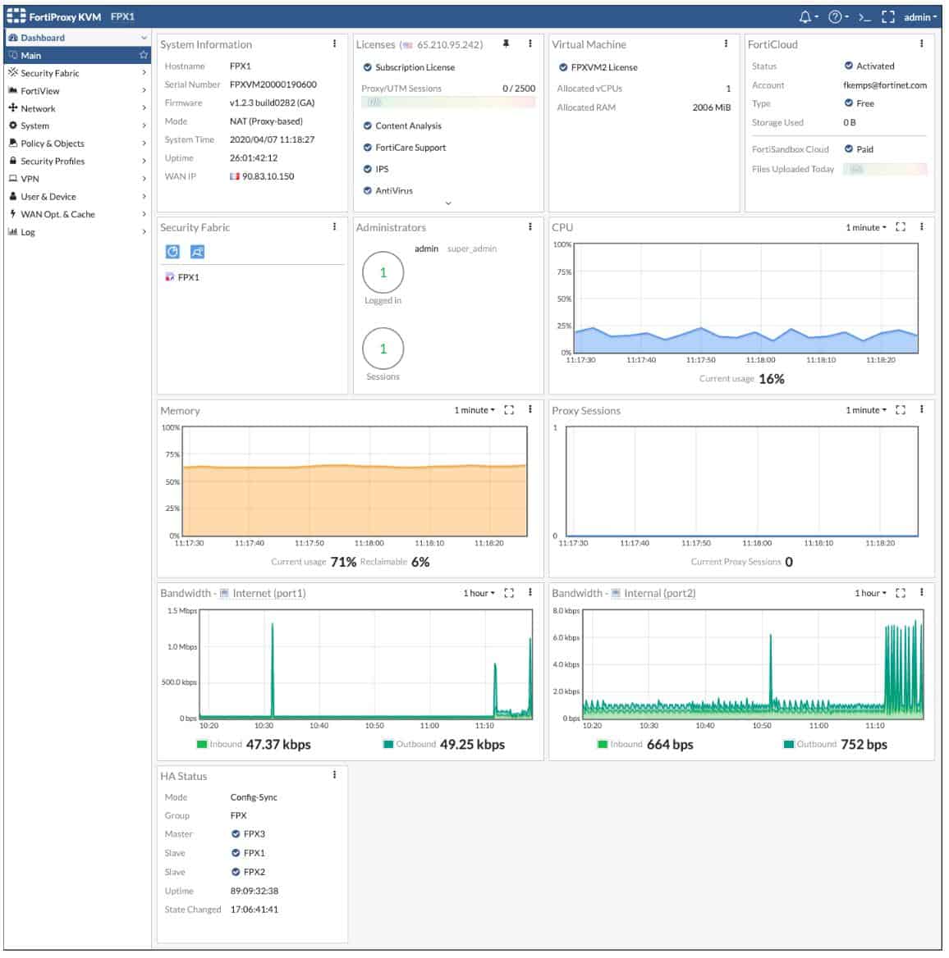Image resolution: width=949 pixels, height=958 pixels.
Task: Open Internal (port2) bandwidth kebab menu
Action: 921,593
